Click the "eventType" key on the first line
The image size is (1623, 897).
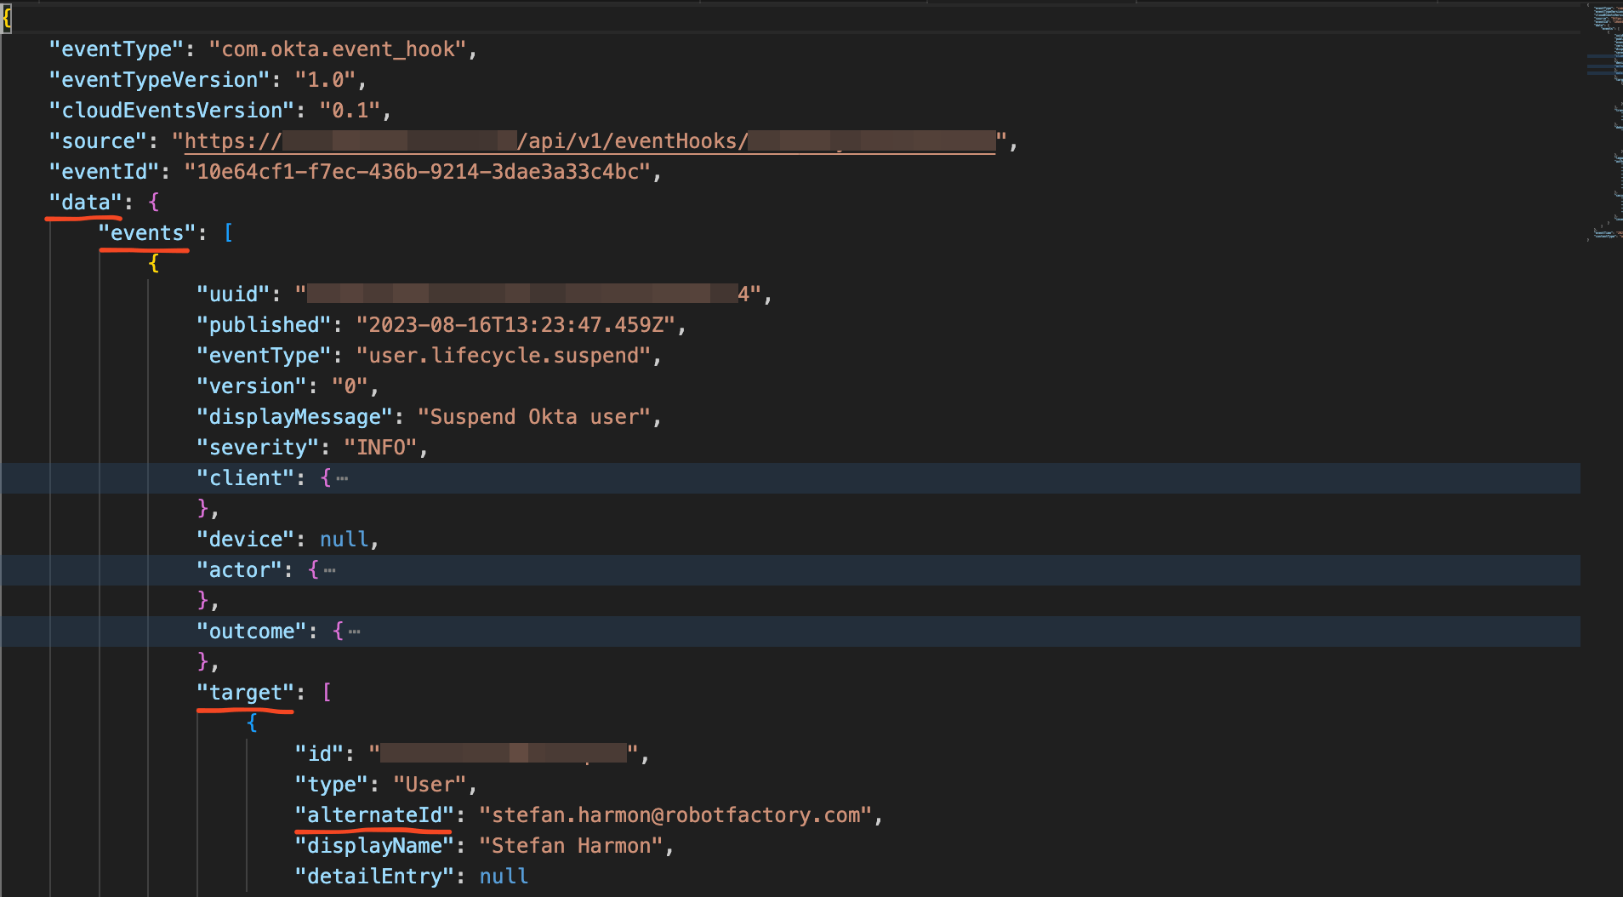[117, 49]
